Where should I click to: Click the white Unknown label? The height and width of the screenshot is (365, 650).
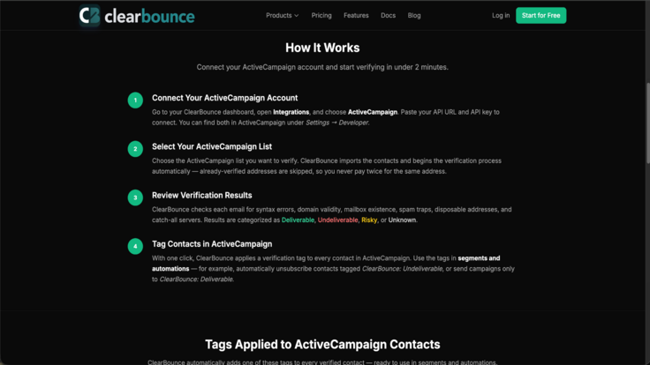[402, 220]
